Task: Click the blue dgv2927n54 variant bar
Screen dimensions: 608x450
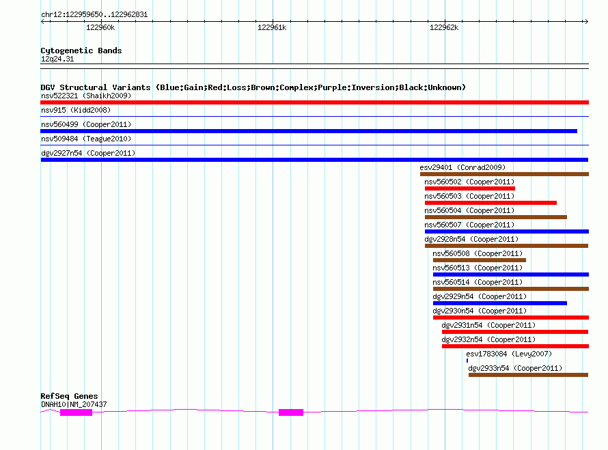Action: (x=314, y=160)
